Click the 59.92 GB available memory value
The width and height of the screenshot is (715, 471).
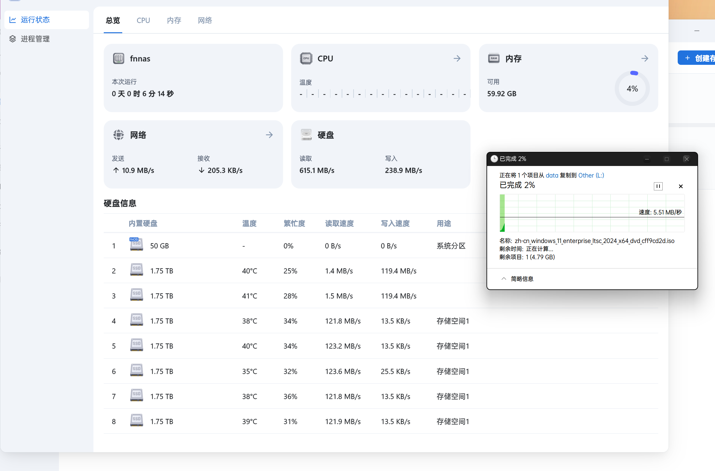click(x=502, y=94)
